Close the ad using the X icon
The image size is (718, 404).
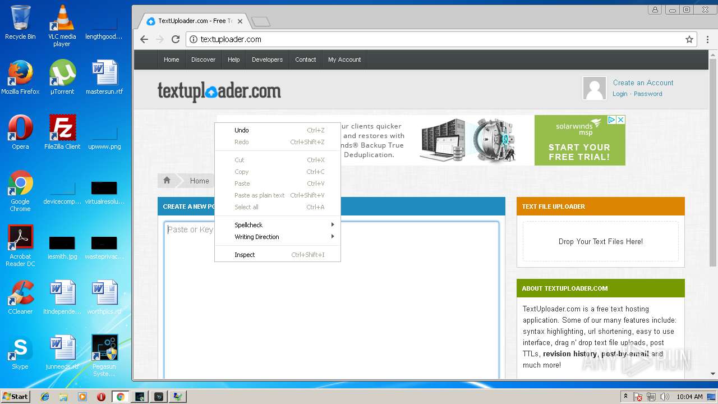pyautogui.click(x=621, y=120)
